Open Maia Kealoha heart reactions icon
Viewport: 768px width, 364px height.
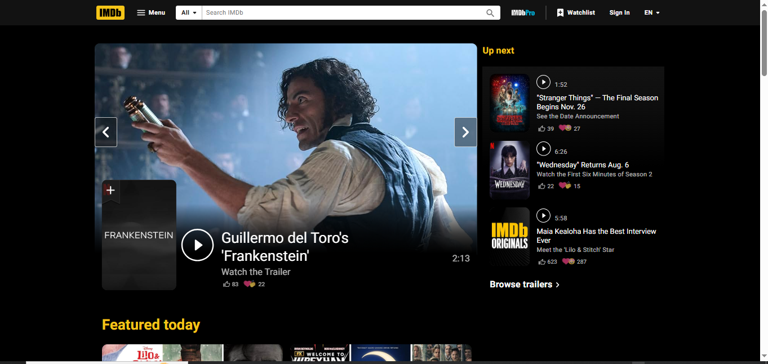(569, 261)
